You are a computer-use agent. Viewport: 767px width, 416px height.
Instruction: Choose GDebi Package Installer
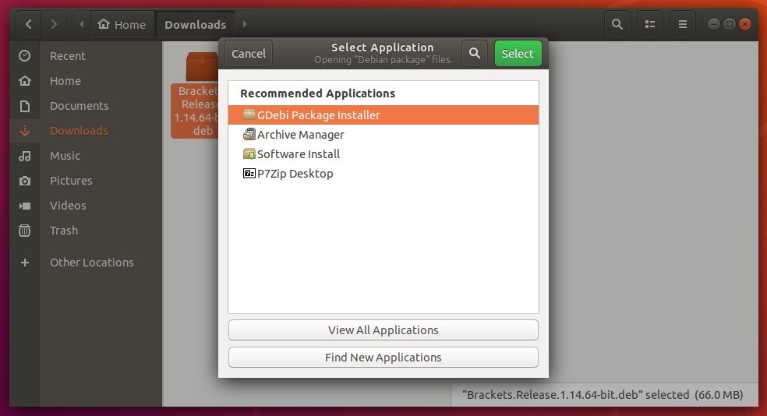(x=383, y=115)
